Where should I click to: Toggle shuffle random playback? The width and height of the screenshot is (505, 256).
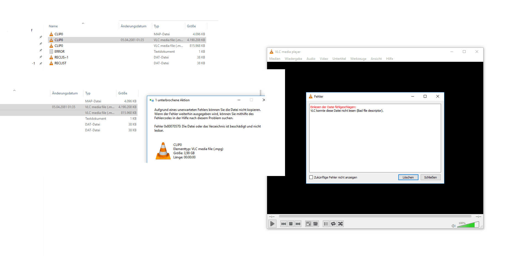[340, 224]
